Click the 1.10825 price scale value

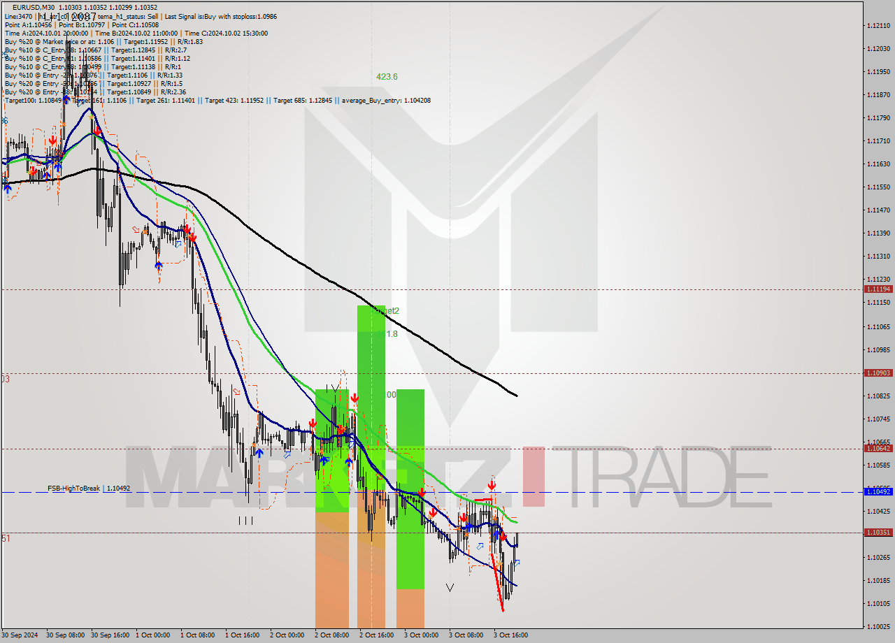point(878,396)
